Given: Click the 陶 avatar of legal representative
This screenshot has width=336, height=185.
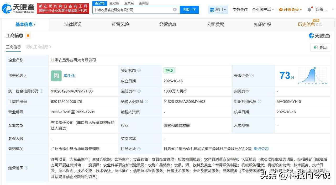Looking at the screenshot, I should pyautogui.click(x=56, y=76).
